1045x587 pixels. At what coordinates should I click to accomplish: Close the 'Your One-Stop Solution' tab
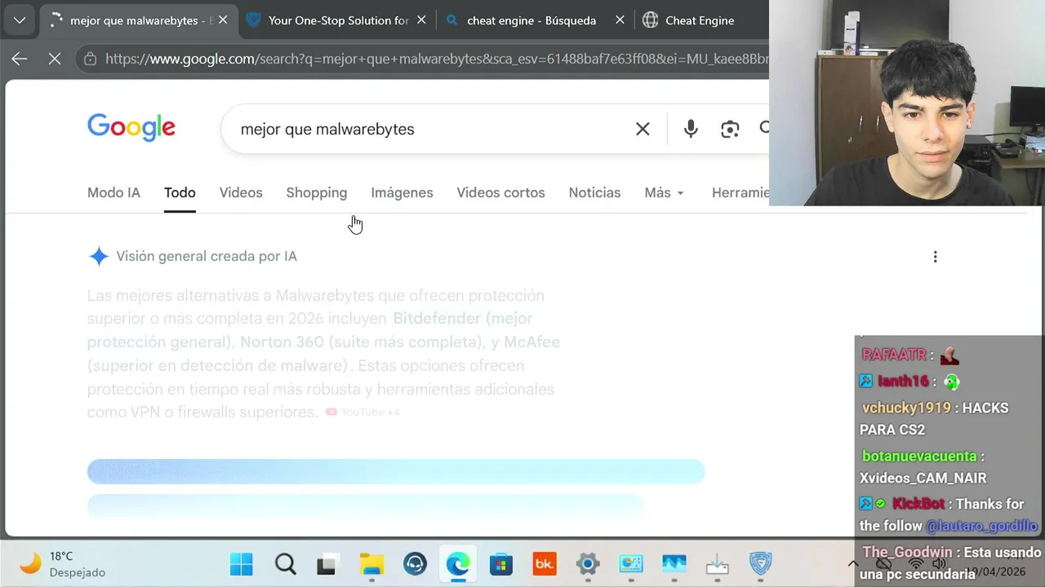(421, 20)
